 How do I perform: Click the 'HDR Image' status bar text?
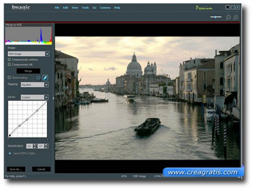click(x=139, y=176)
